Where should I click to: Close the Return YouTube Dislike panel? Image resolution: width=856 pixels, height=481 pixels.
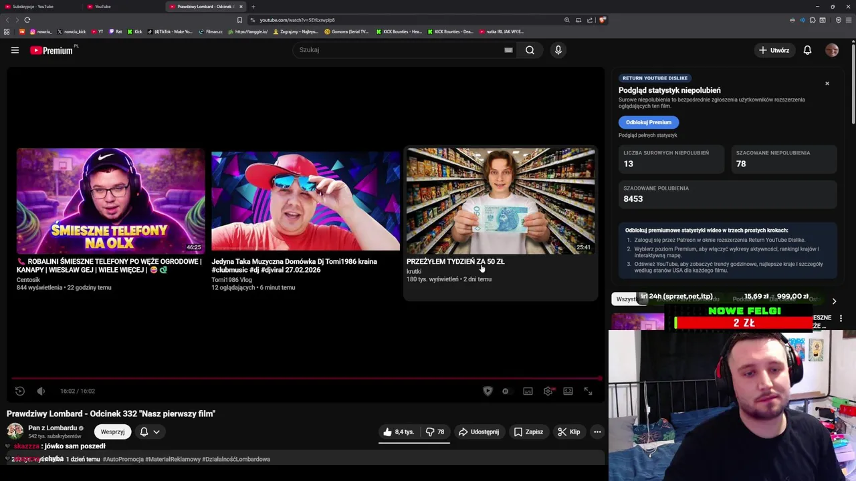(827, 84)
